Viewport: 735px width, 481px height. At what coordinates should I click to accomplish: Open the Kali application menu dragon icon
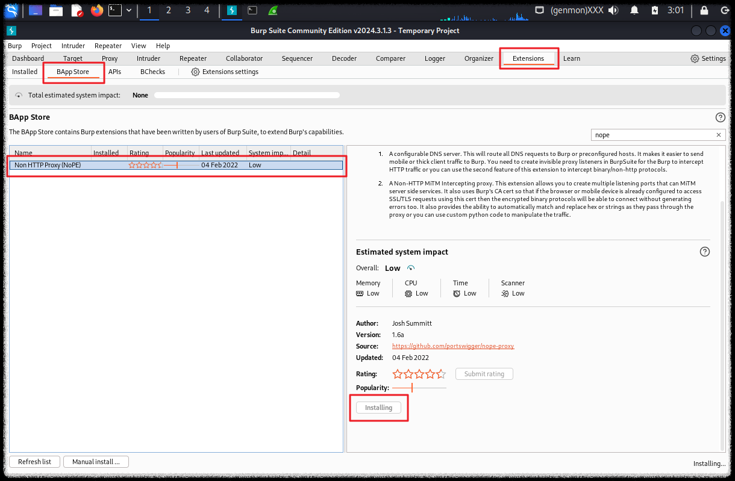pyautogui.click(x=11, y=10)
